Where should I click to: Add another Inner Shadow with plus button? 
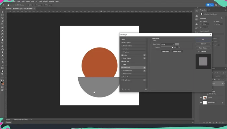[144, 58]
